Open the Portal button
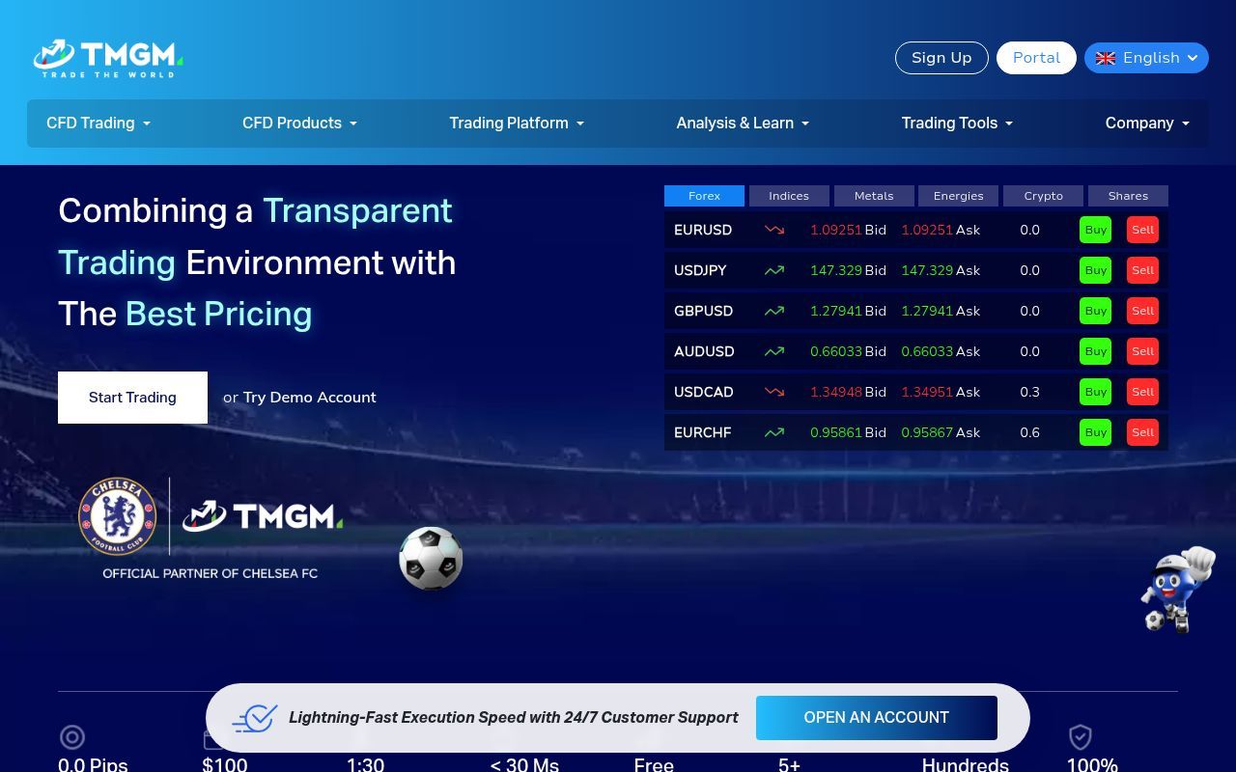The width and height of the screenshot is (1236, 772). pyautogui.click(x=1036, y=58)
